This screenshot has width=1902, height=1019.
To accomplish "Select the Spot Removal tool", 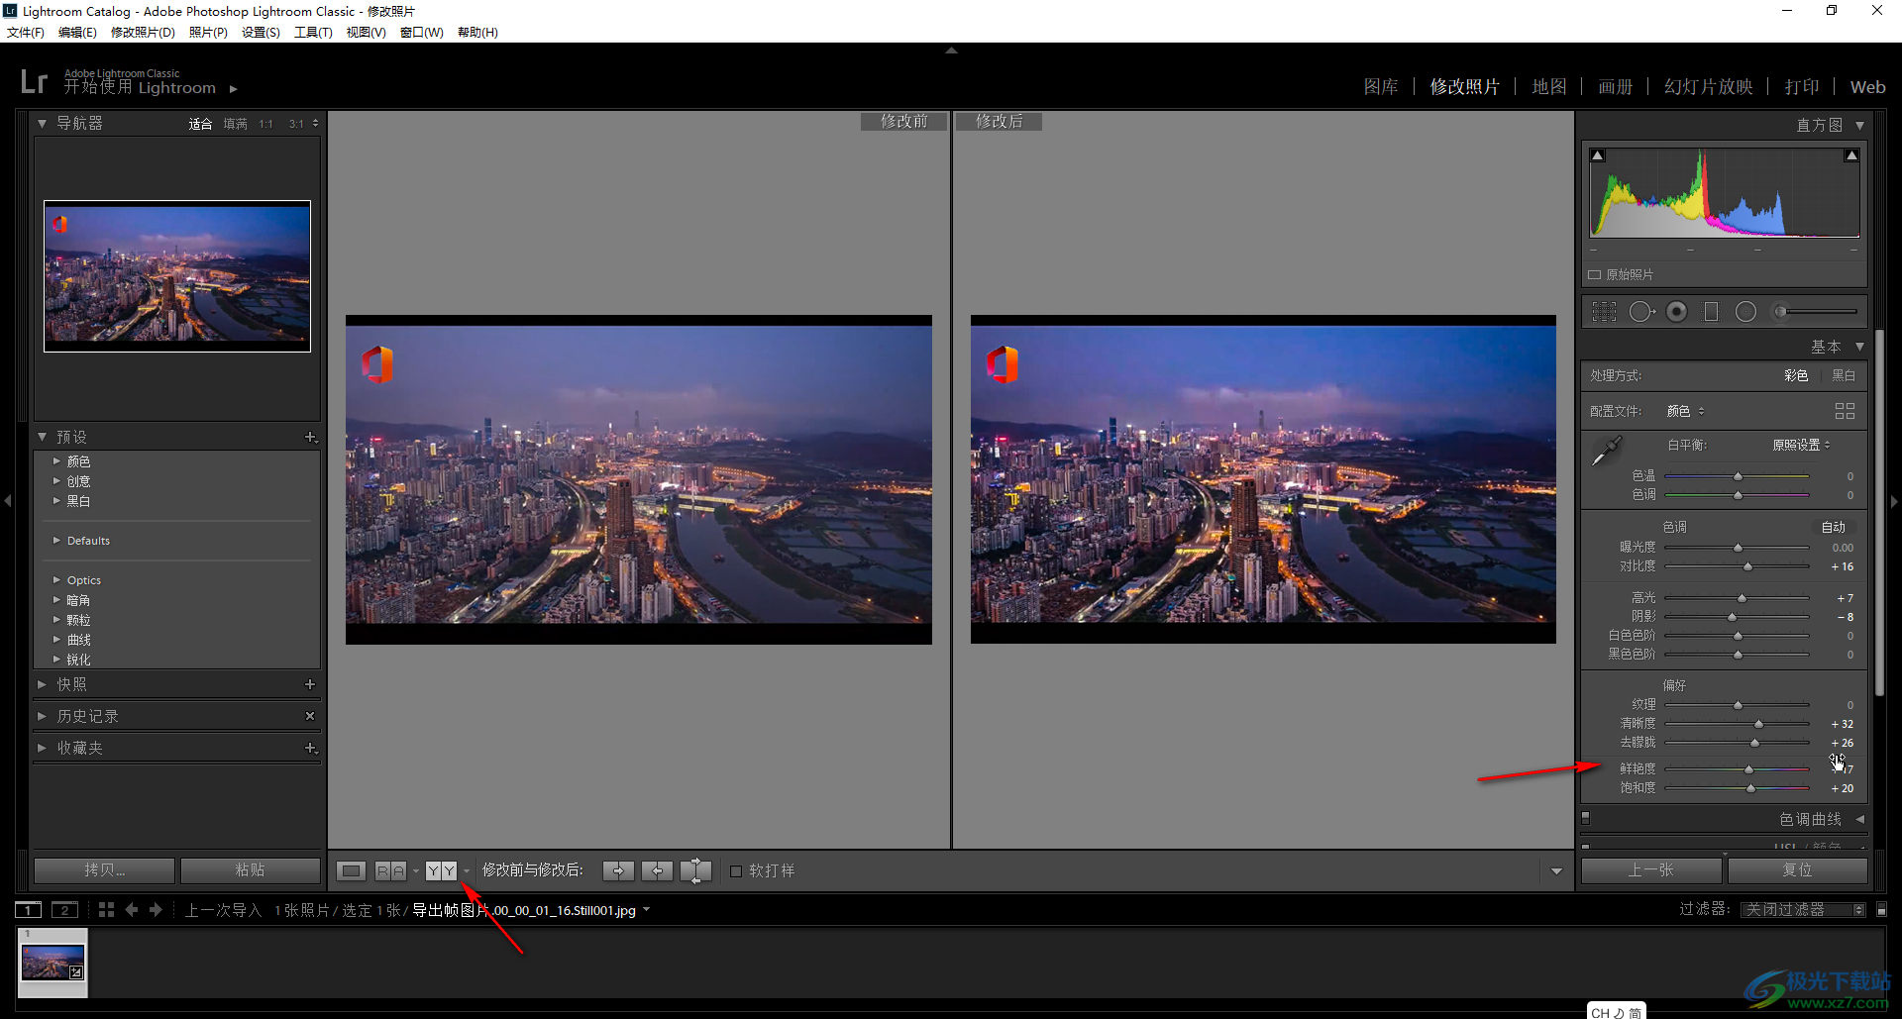I will coord(1641,312).
